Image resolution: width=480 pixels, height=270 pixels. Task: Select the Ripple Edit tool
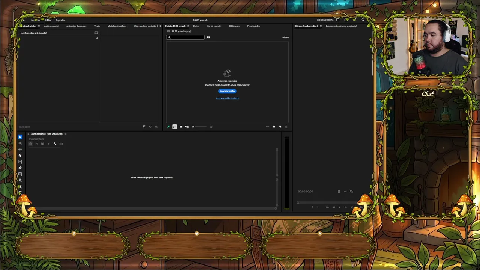click(20, 149)
